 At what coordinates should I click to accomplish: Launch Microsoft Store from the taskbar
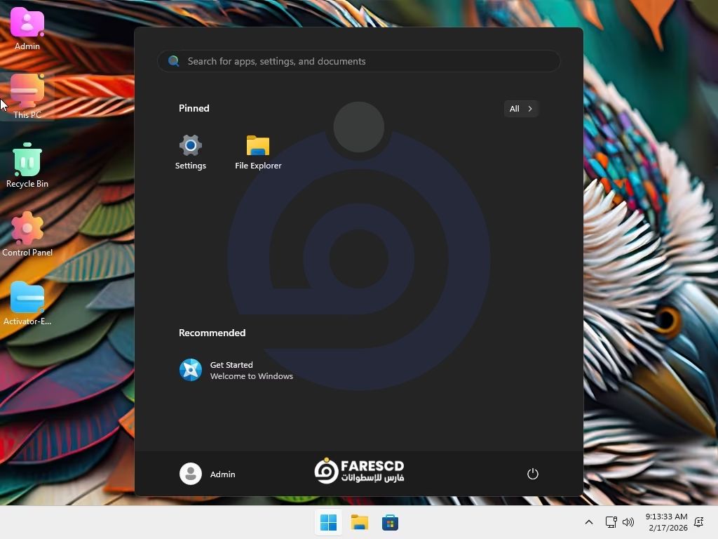[391, 522]
